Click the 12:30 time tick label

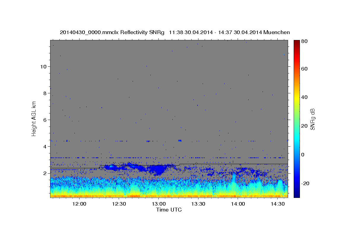pyautogui.click(x=119, y=204)
